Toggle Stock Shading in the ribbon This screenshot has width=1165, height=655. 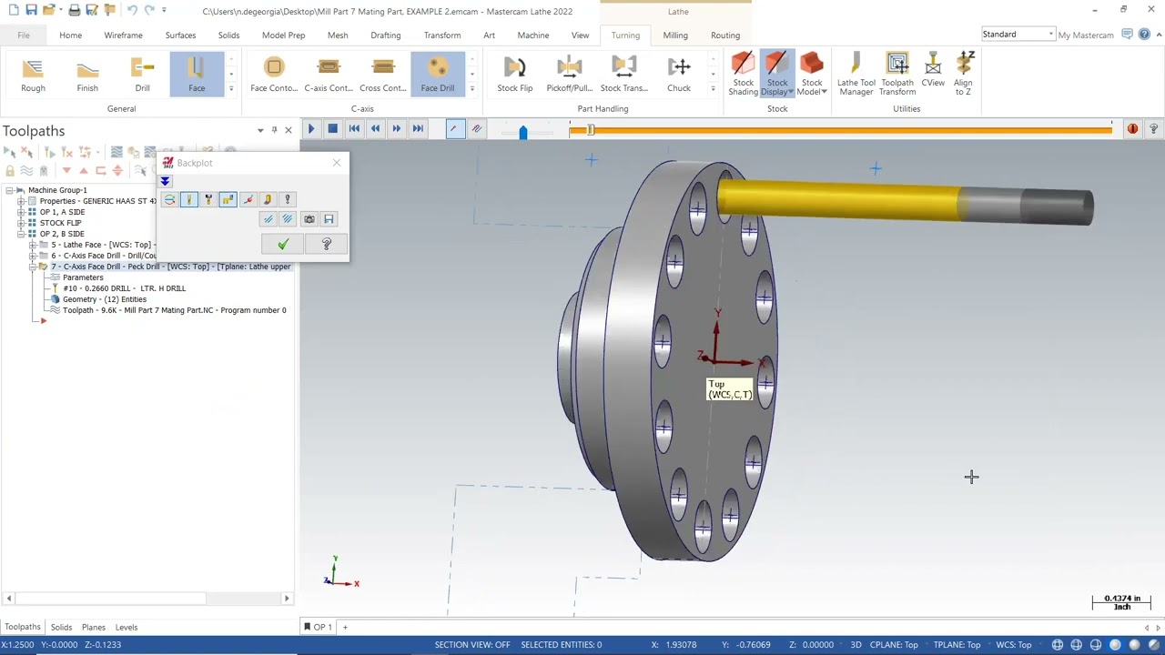(743, 75)
